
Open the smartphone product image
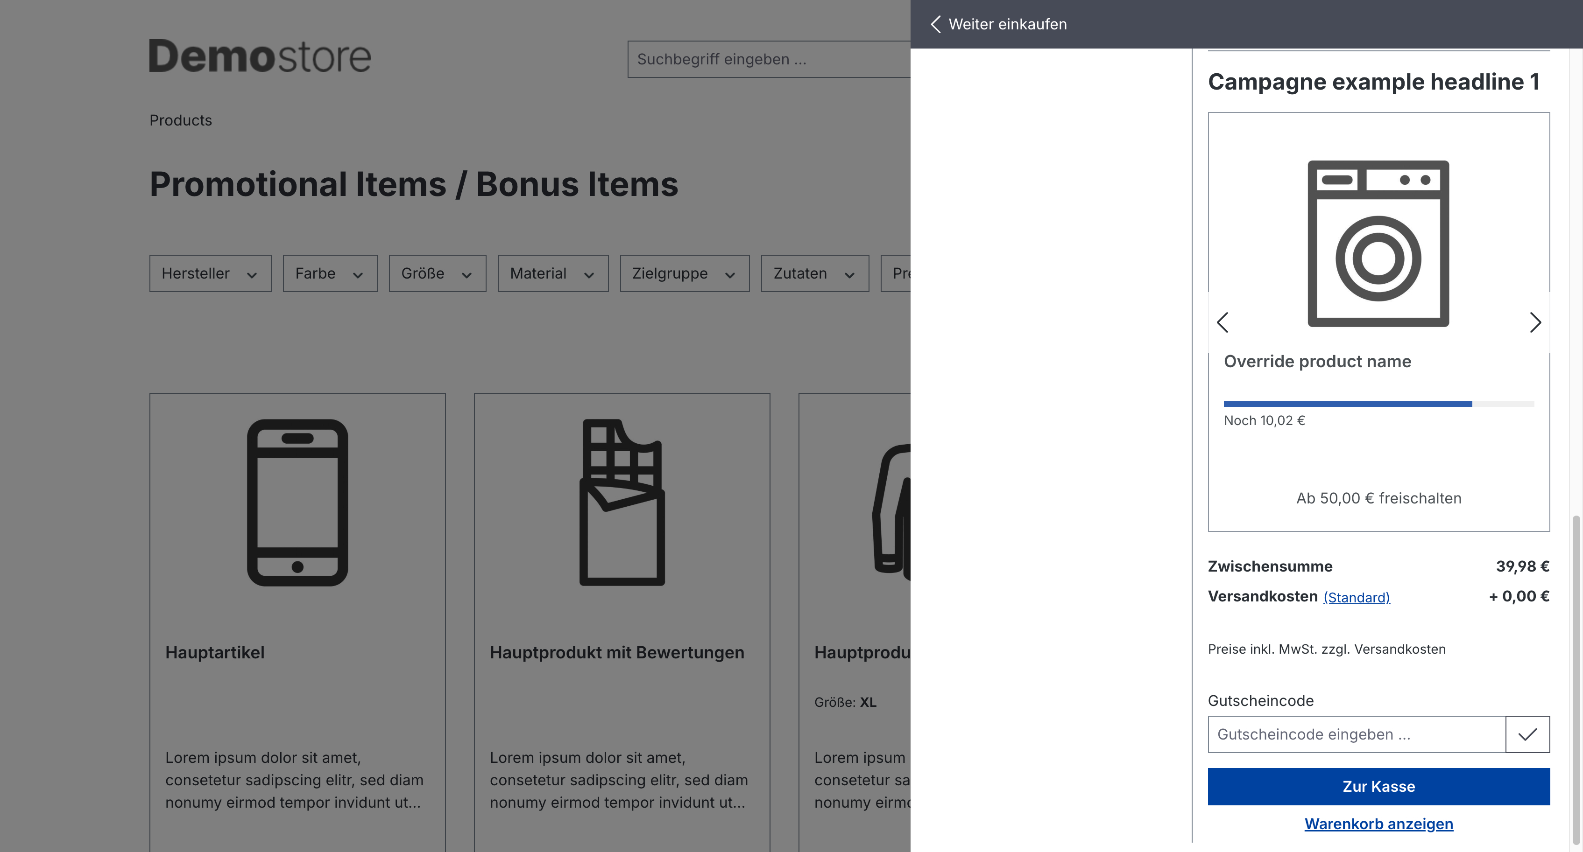[x=297, y=503]
